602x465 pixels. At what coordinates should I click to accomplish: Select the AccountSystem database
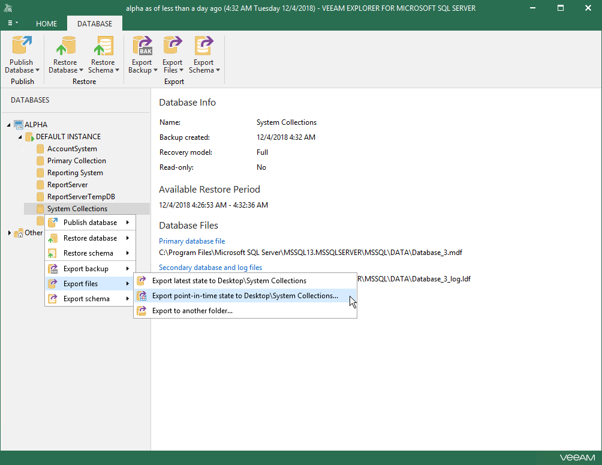[x=72, y=149]
